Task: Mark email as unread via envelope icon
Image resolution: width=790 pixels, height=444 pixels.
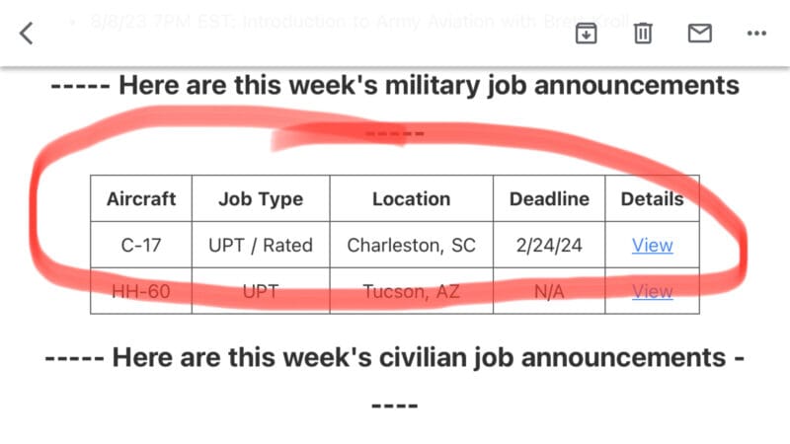Action: pos(699,33)
